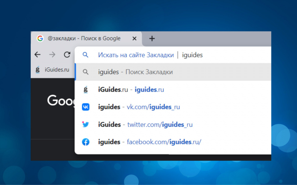Select the @закладки - Поиск в Google tab
The height and width of the screenshot is (185, 297).
click(x=86, y=39)
